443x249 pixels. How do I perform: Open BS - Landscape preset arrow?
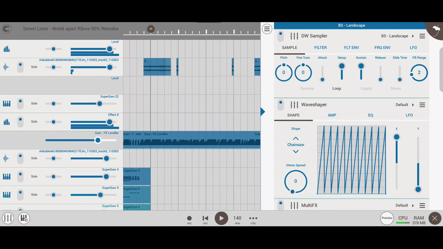[x=413, y=36]
